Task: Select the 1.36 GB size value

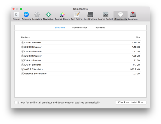Action: click(x=136, y=56)
